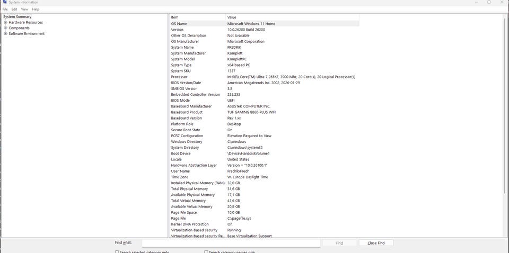Select the SMBIOS Version row
Screen dimensions: 509x253
[x=264, y=88]
